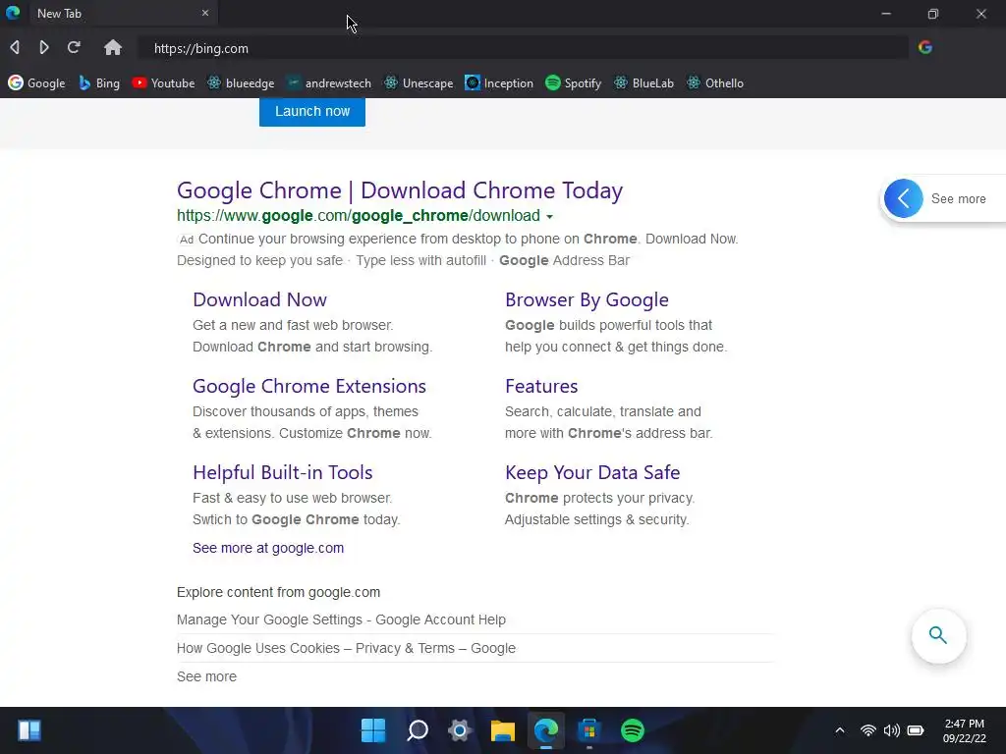The width and height of the screenshot is (1006, 754).
Task: Close the New Tab tab
Action: click(204, 13)
